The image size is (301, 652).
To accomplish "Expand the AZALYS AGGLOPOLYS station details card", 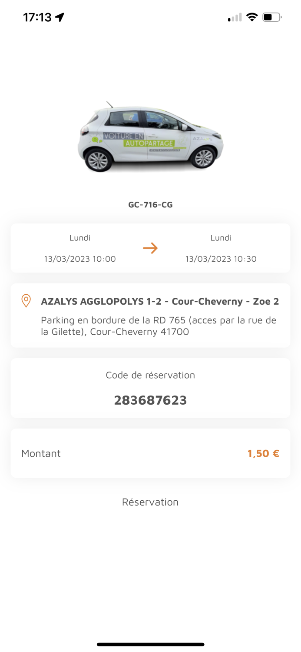I will point(151,315).
